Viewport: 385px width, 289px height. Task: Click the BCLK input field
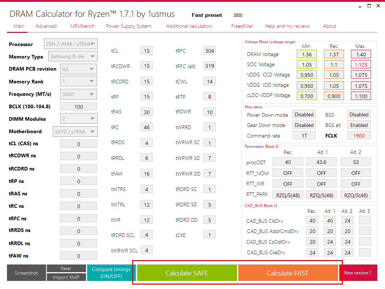point(79,106)
